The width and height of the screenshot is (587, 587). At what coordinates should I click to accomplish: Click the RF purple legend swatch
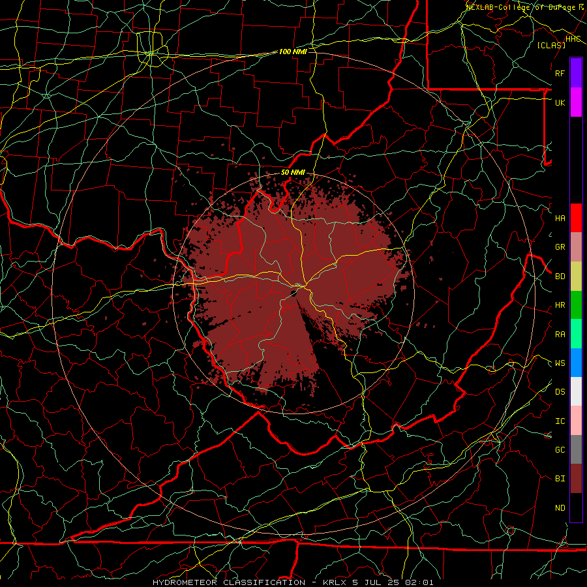tap(576, 73)
